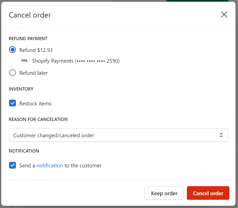
Task: Click the Cancel order dialog heading
Action: point(30,15)
